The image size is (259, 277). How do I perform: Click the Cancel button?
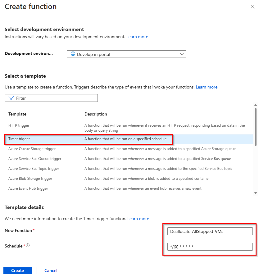tap(51, 270)
